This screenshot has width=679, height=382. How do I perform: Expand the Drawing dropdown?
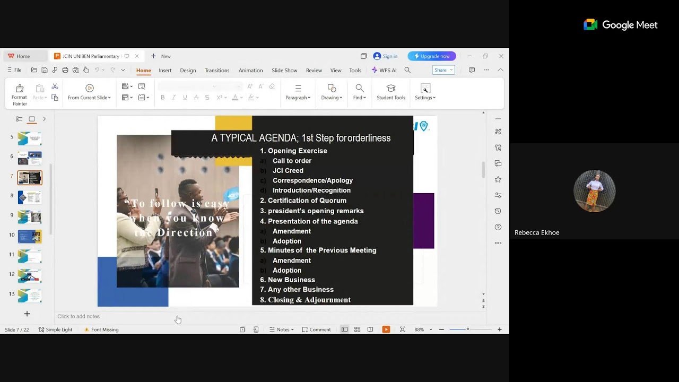click(x=341, y=98)
